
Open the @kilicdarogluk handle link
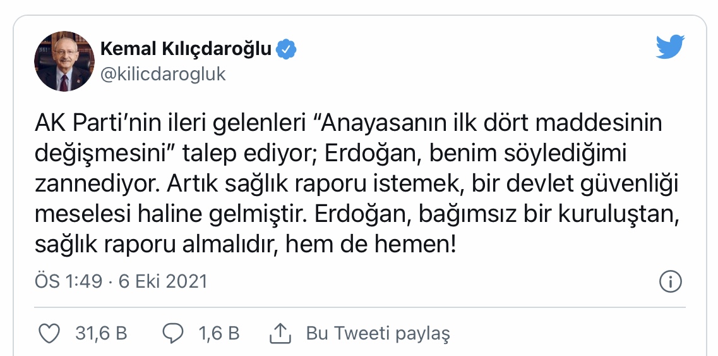point(164,74)
